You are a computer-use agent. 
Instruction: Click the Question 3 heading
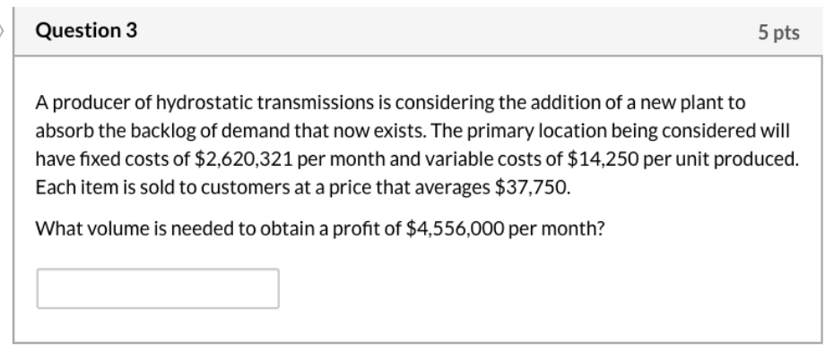[86, 30]
